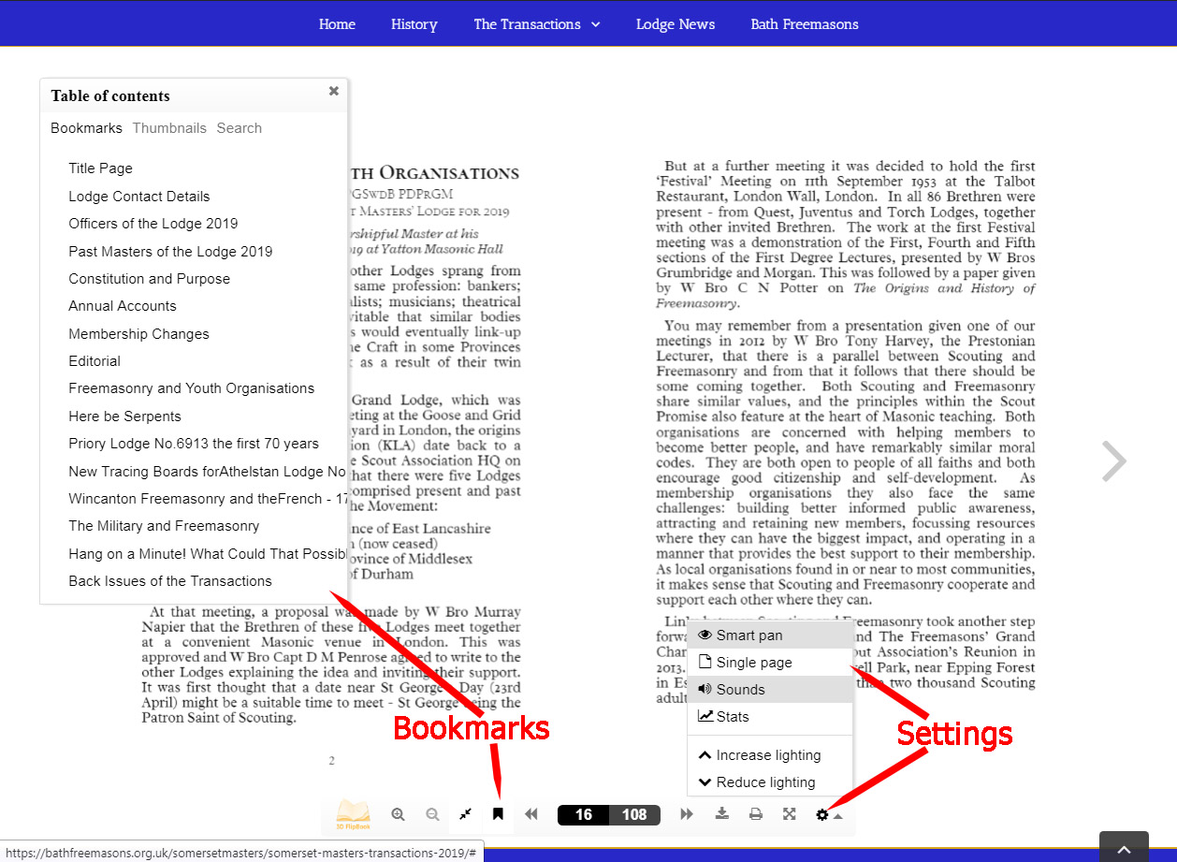Visit Bath Freemasons nav link

click(x=805, y=24)
